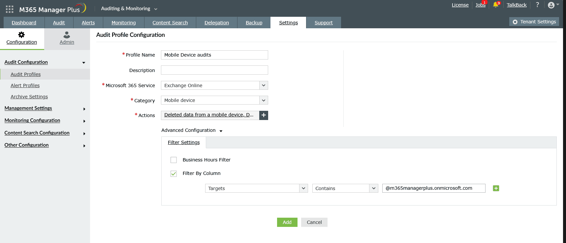Click the selected Actions list link
The height and width of the screenshot is (243, 566).
[x=209, y=115]
